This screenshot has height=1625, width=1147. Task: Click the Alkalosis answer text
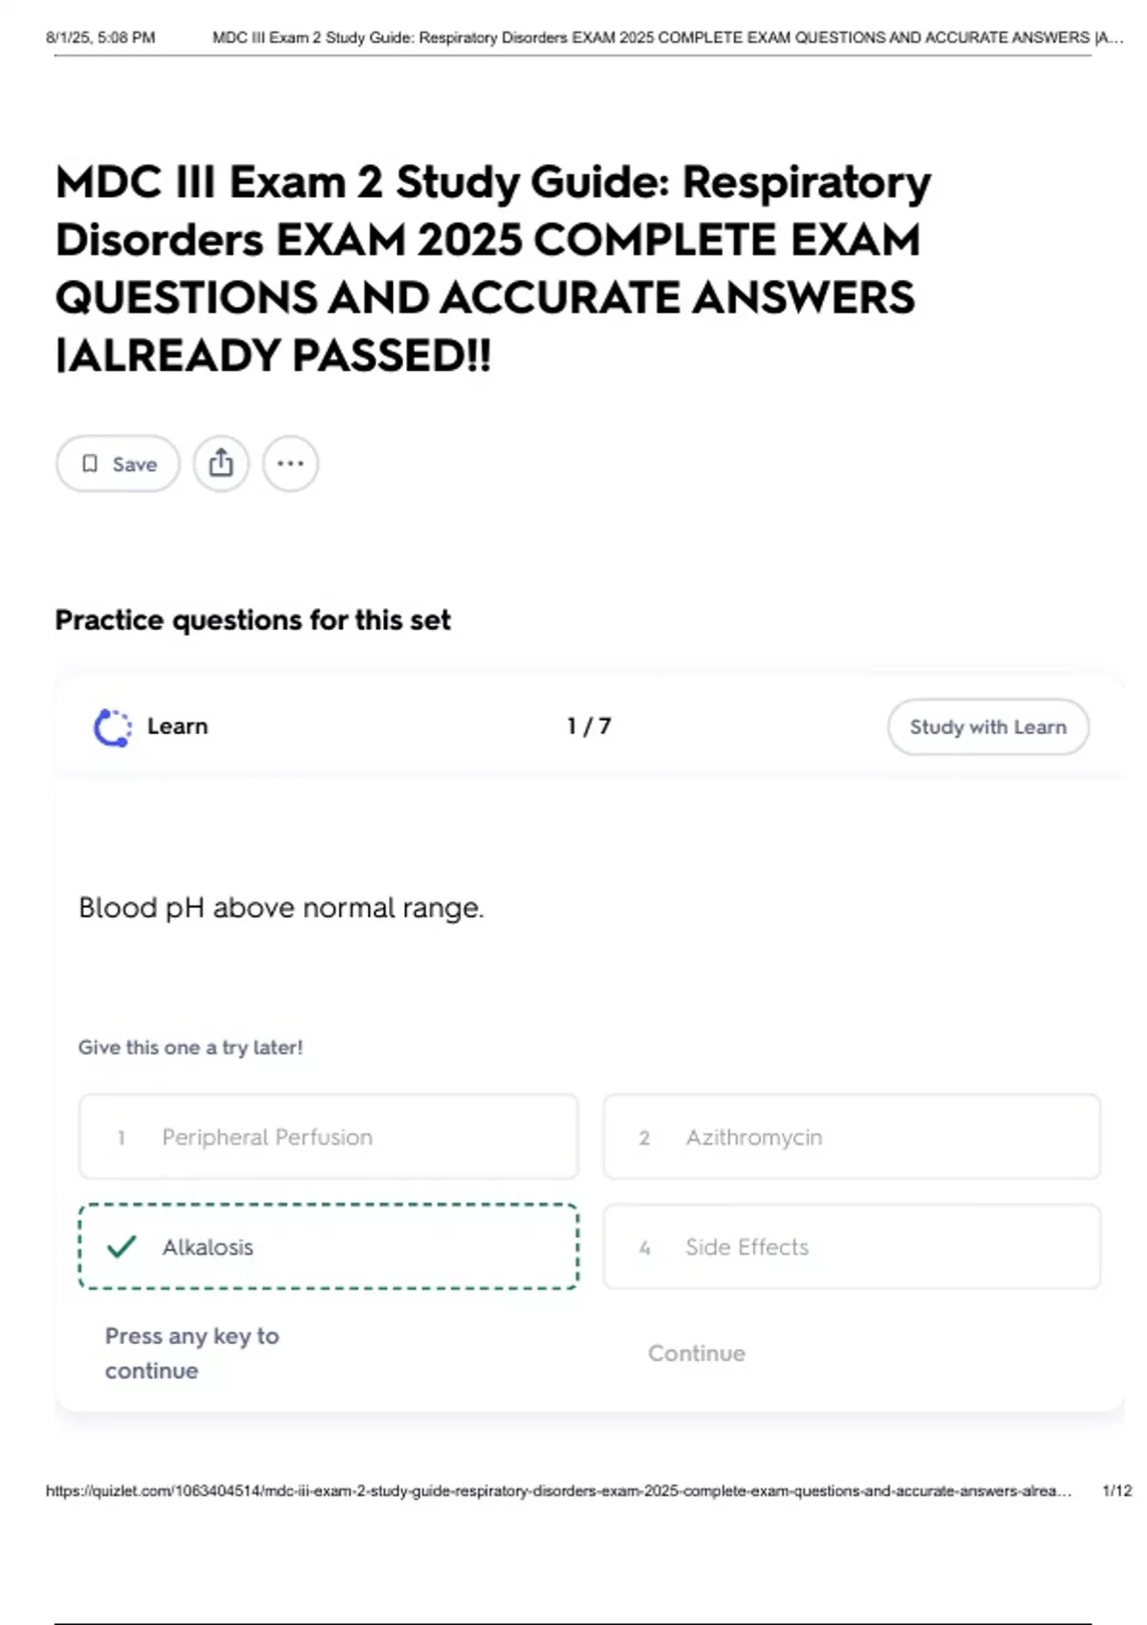click(207, 1247)
